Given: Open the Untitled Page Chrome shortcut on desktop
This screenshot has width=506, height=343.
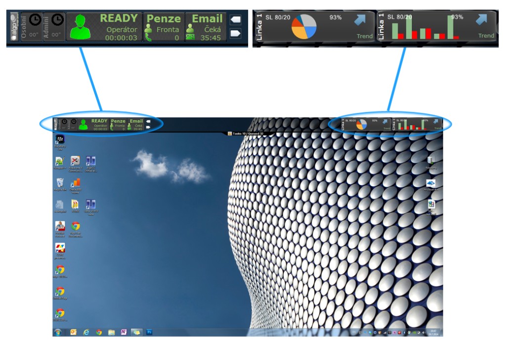Looking at the screenshot, I should (x=60, y=293).
